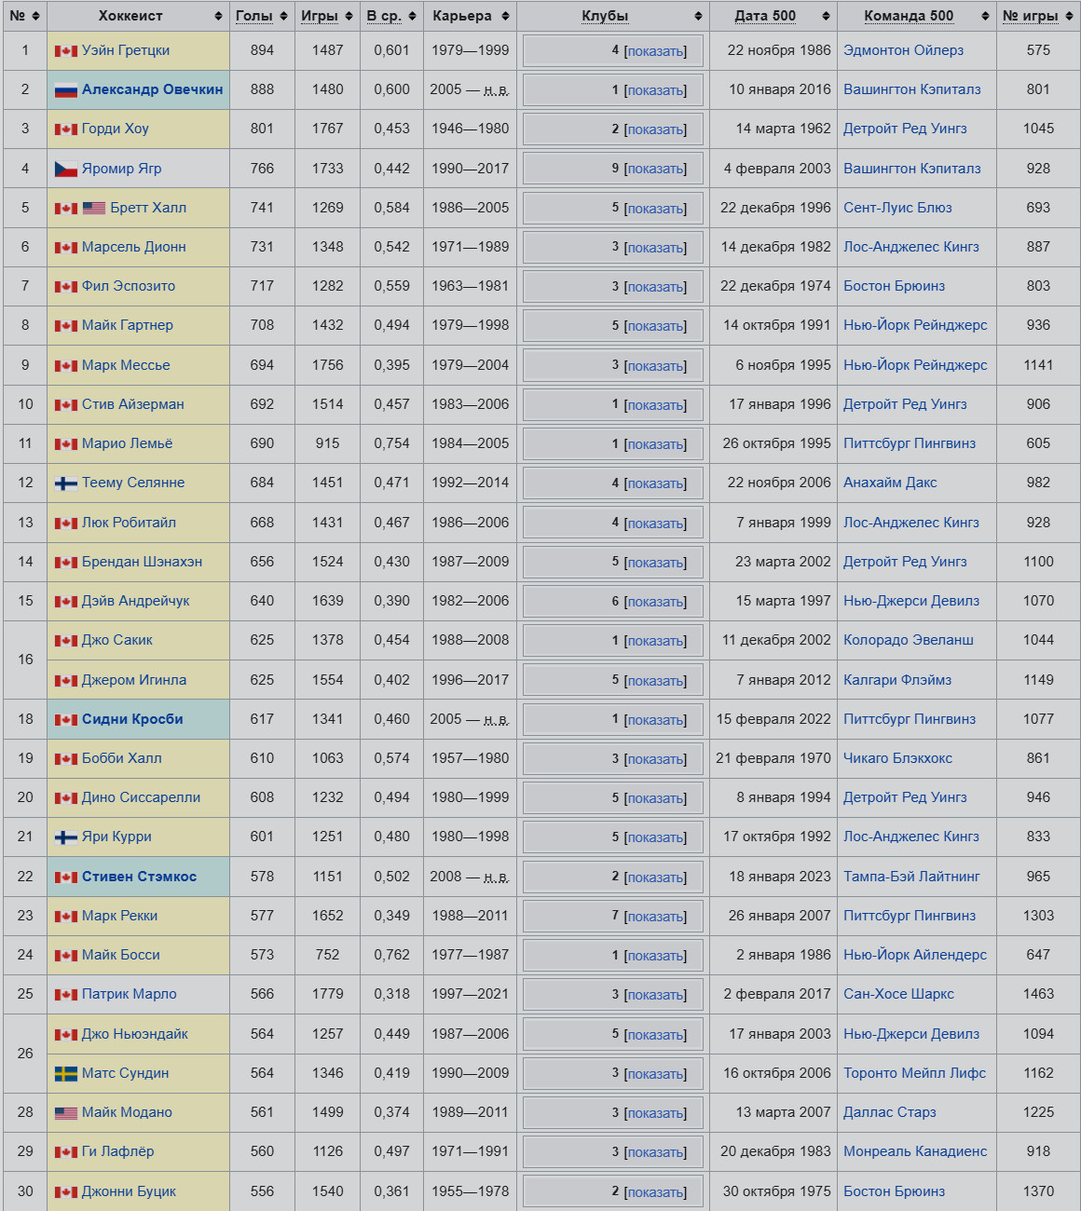The image size is (1081, 1211).
Task: Open Чикаго Блэкхокс team link
Action: [x=897, y=758]
